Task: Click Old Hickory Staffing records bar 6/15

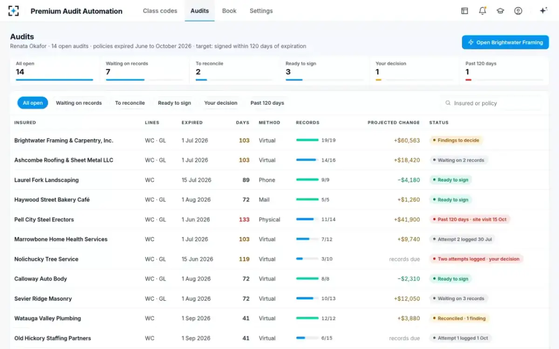Action: [x=307, y=338]
